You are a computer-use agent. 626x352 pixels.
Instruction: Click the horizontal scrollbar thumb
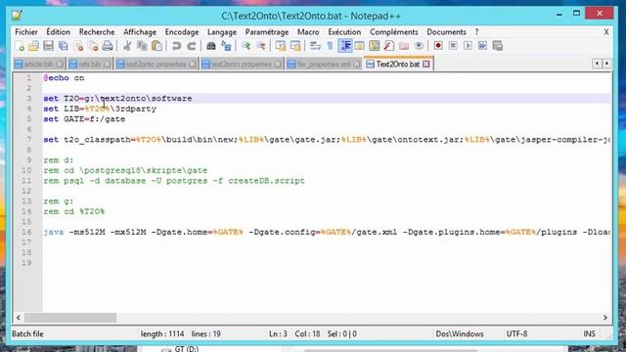70,318
